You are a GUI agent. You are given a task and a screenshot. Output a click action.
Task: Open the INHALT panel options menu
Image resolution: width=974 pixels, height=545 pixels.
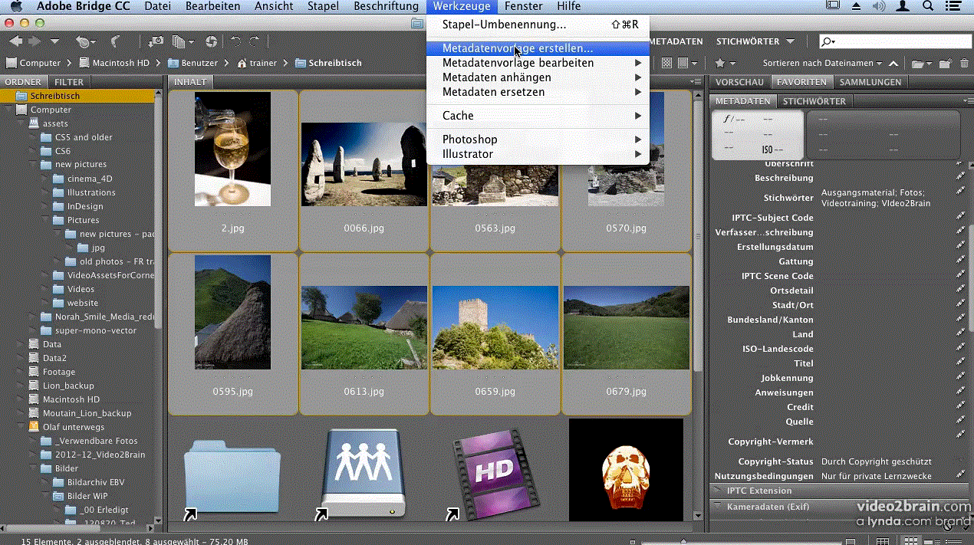pos(696,82)
